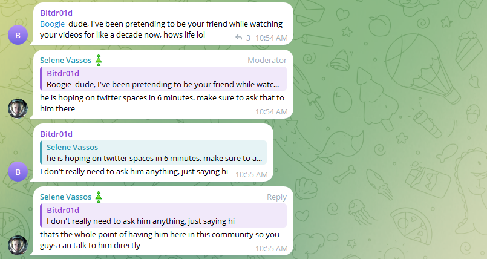This screenshot has width=487, height=259.
Task: Click the Moderator label on Selene's message
Action: click(267, 61)
